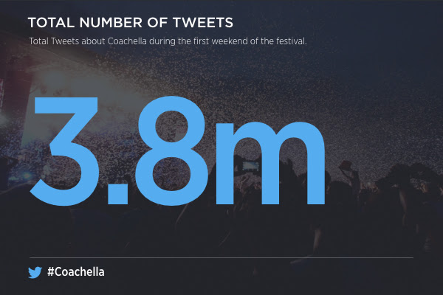Click the word 'TOTAL' in the heading

coord(51,23)
